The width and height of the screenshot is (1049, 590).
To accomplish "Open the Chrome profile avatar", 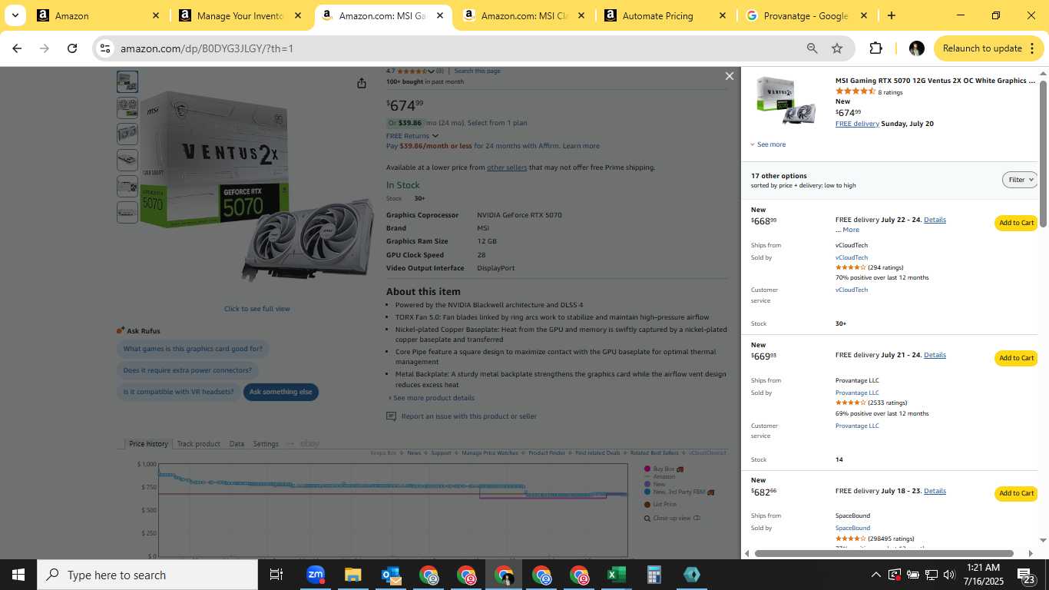I will pos(916,48).
